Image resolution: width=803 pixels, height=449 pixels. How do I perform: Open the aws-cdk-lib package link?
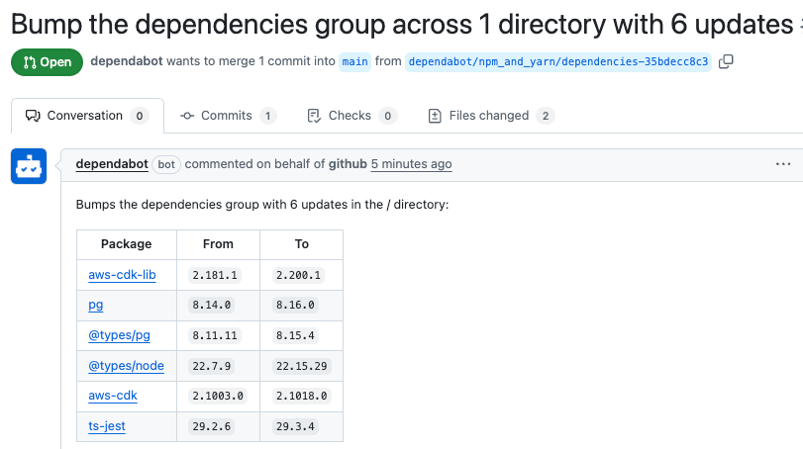point(122,275)
